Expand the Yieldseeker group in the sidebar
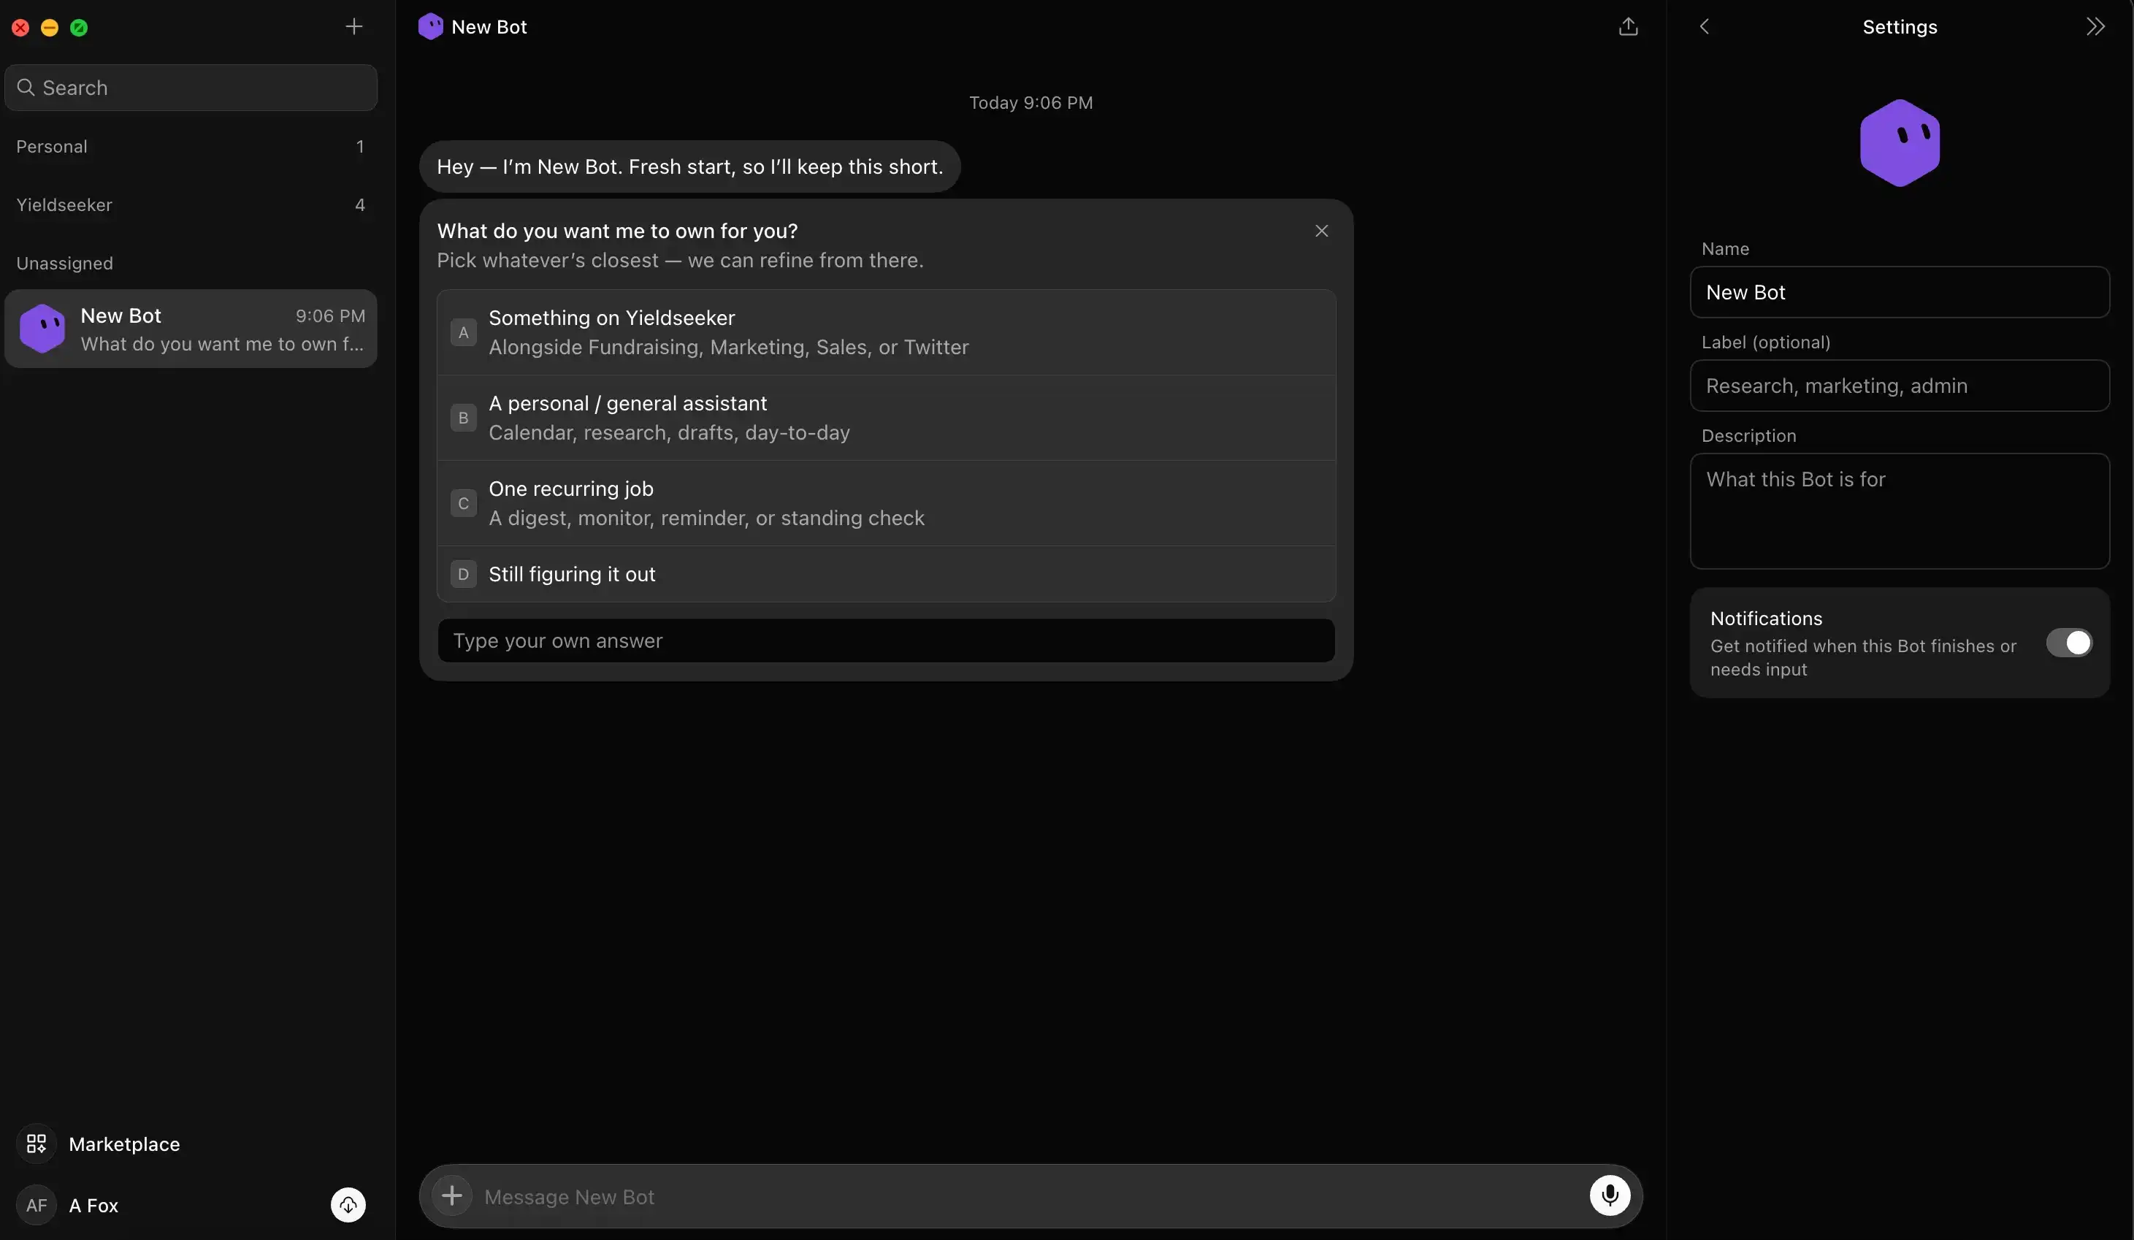This screenshot has height=1240, width=2134. [191, 205]
